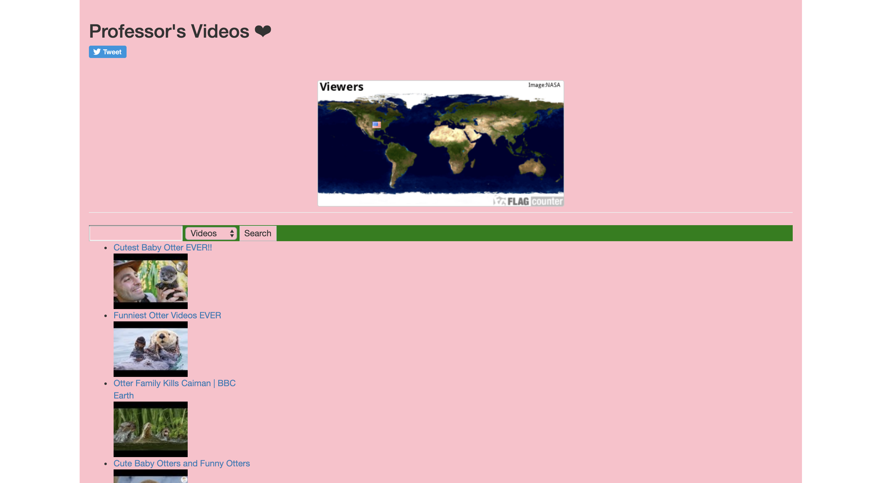Click the Professor's Videos heading
Image resolution: width=881 pixels, height=483 pixels.
pos(180,31)
